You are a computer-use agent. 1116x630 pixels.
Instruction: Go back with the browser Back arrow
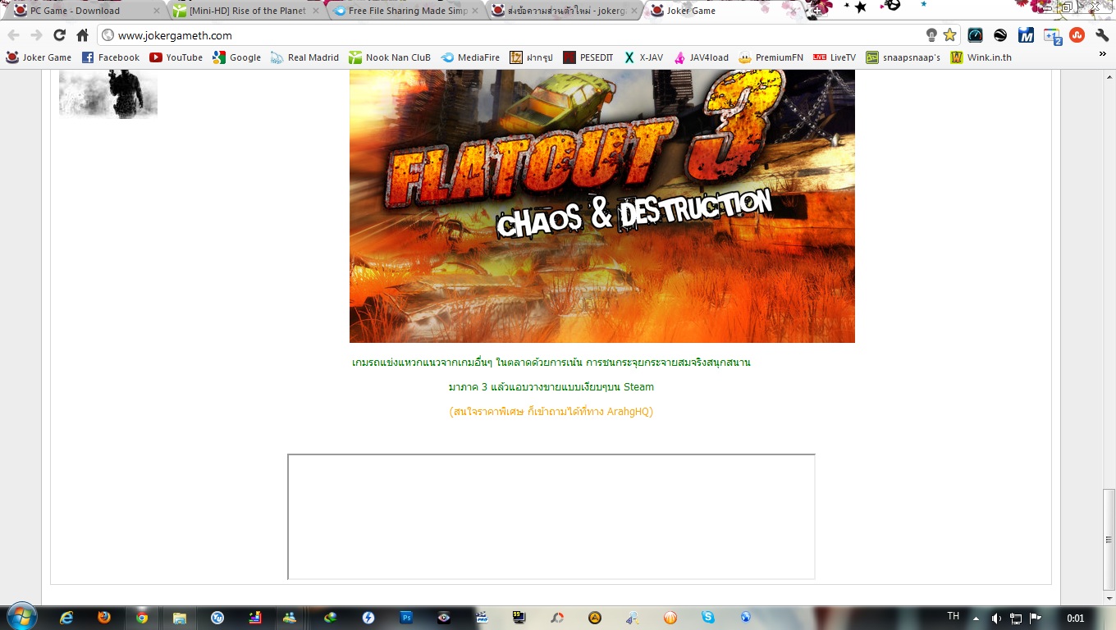(x=14, y=35)
